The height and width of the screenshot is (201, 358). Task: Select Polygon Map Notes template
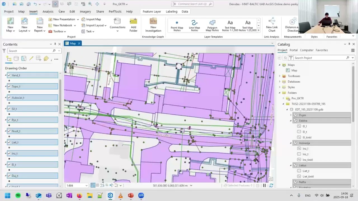pos(212,25)
